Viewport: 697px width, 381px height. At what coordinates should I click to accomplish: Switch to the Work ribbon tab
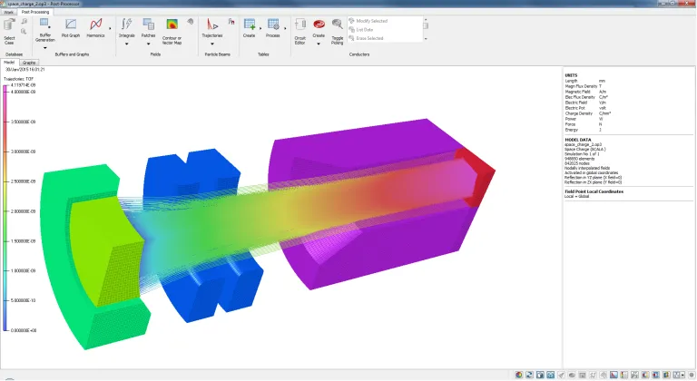click(x=8, y=12)
